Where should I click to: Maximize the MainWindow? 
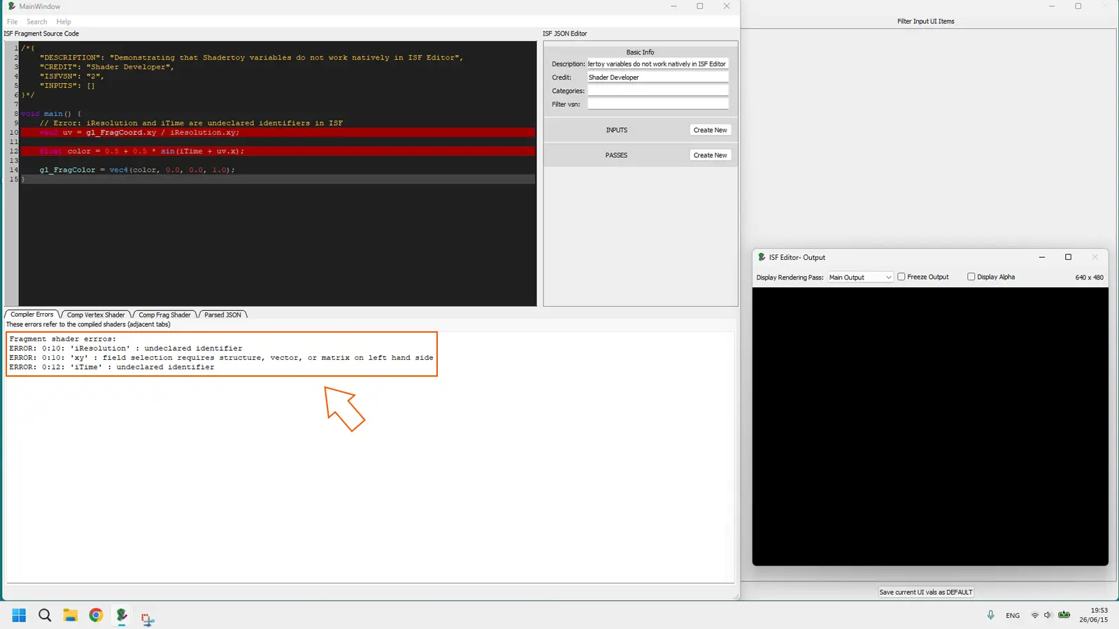(x=699, y=6)
